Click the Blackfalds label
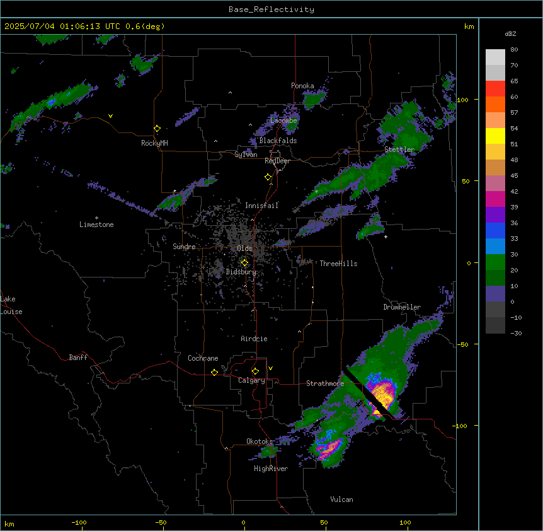This screenshot has height=531, width=543. tap(278, 141)
